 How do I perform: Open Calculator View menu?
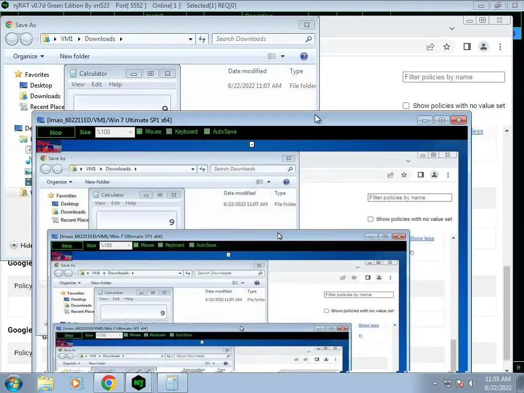point(78,84)
